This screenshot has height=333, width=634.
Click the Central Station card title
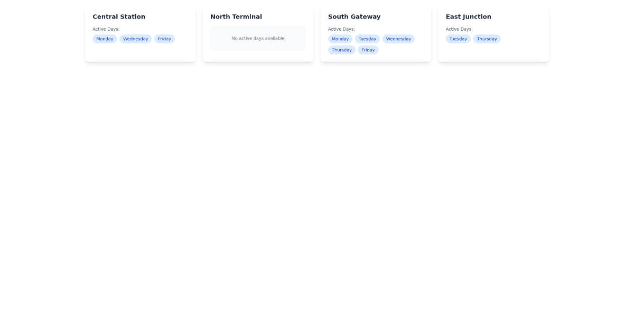[118, 16]
